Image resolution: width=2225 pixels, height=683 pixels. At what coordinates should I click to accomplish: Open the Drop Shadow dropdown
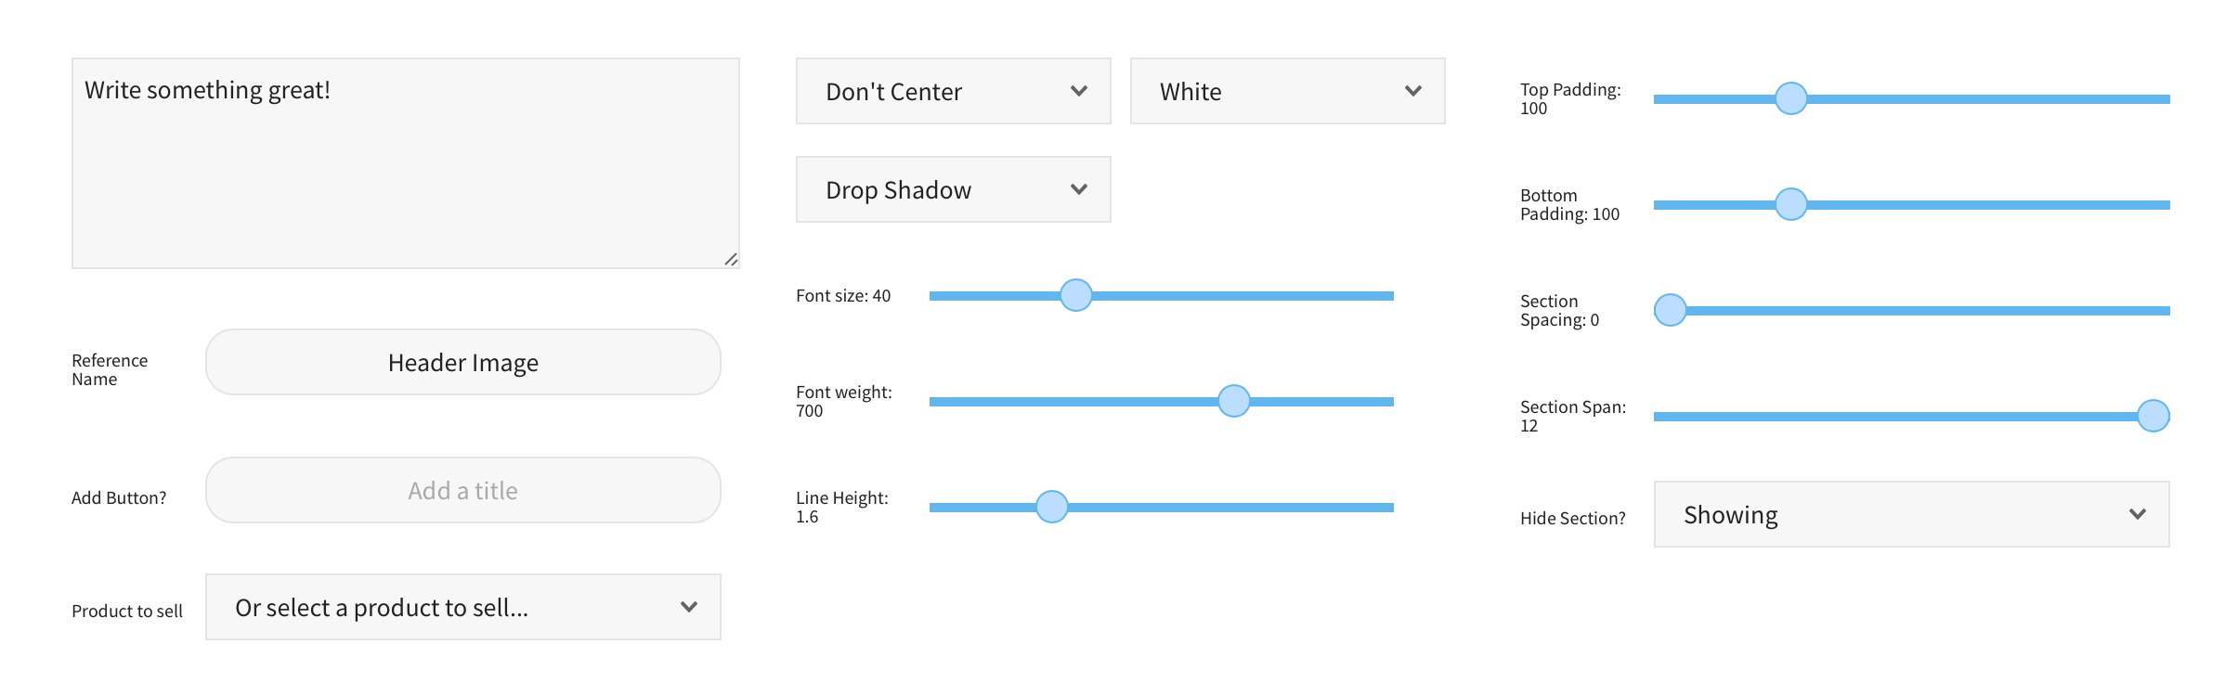[x=952, y=188]
